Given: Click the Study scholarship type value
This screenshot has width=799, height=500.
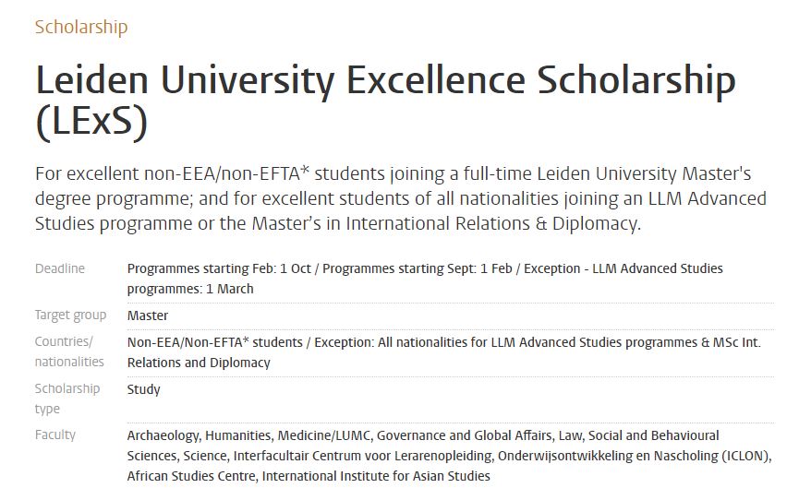Looking at the screenshot, I should click(x=144, y=389).
